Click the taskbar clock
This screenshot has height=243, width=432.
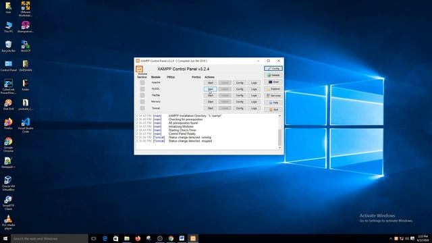(x=423, y=238)
